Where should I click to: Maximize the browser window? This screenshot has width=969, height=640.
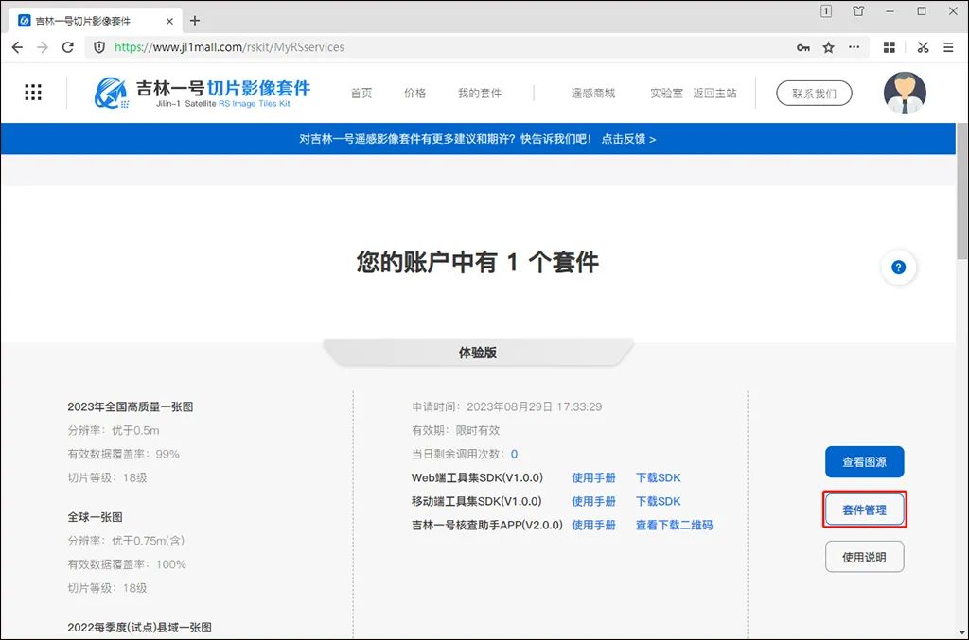click(x=922, y=11)
